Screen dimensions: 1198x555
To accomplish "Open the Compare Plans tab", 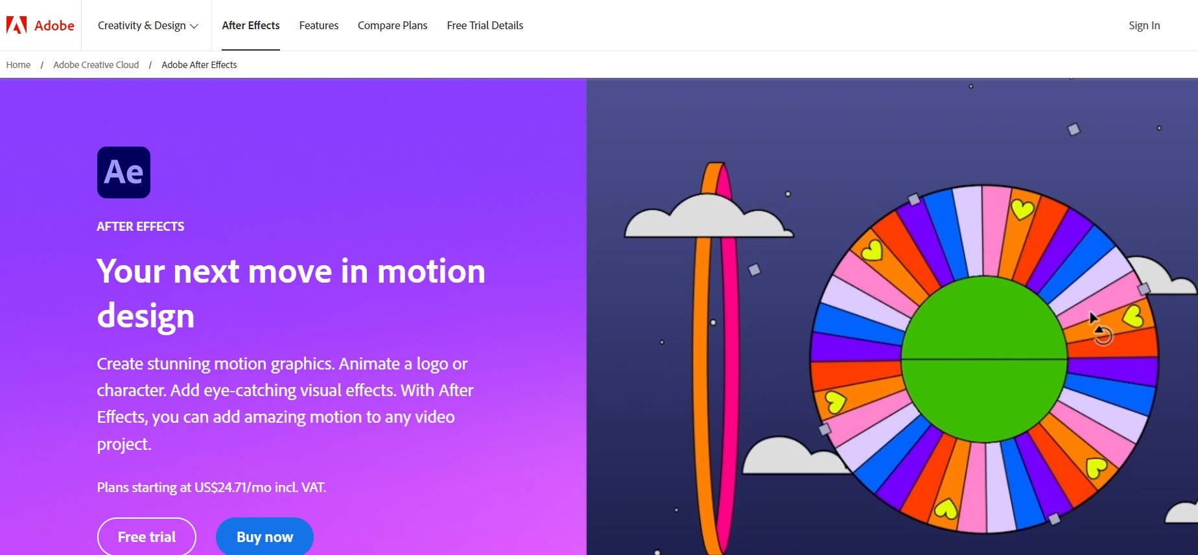I will pos(393,25).
